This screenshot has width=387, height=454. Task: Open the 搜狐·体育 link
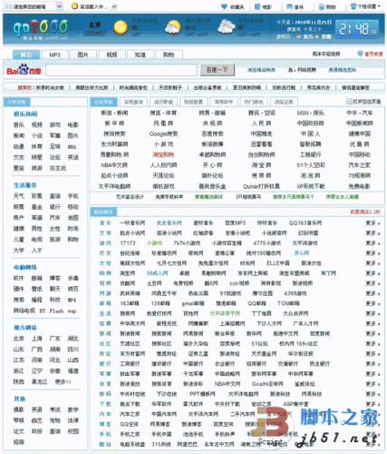point(163,113)
